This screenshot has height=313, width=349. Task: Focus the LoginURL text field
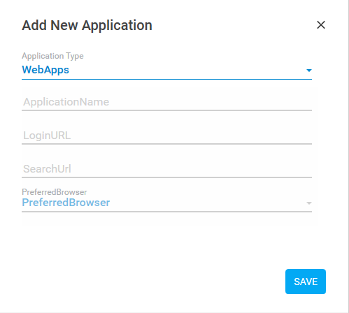(166, 136)
